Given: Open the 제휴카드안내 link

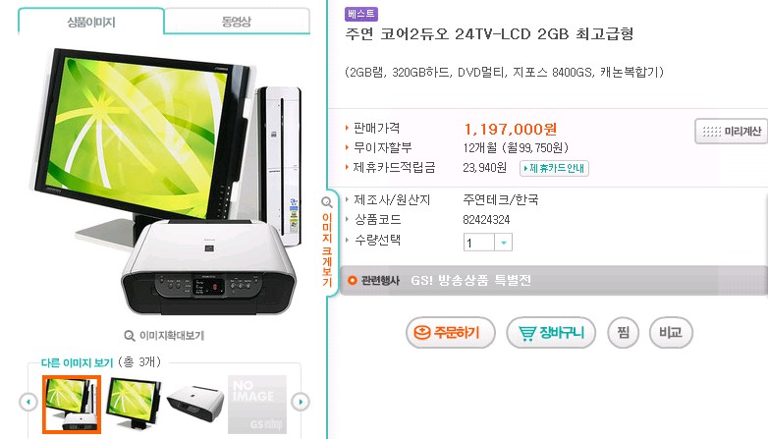Looking at the screenshot, I should click(554, 168).
